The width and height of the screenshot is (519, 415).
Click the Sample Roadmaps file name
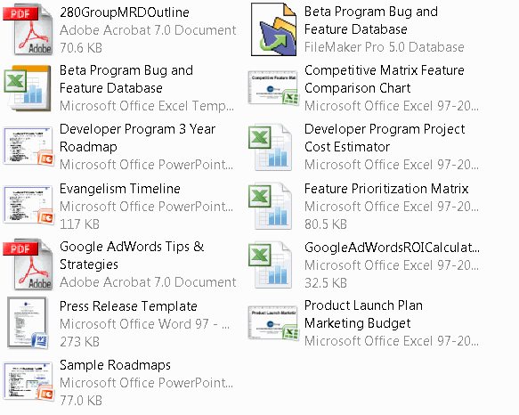(x=115, y=365)
